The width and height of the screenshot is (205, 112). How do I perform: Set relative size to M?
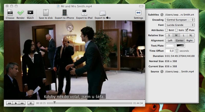pyautogui.click(x=176, y=35)
